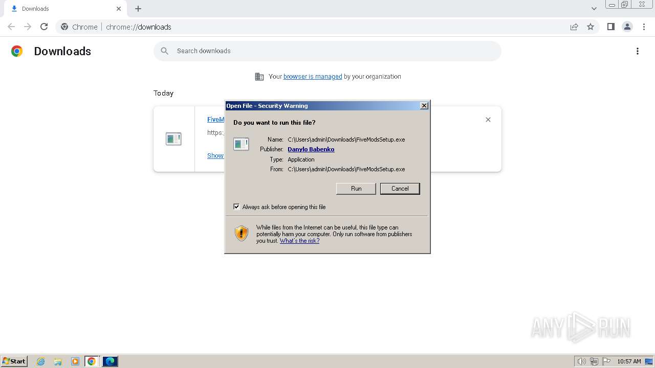
Task: Launch Internet Explorer from taskbar
Action: (41, 361)
